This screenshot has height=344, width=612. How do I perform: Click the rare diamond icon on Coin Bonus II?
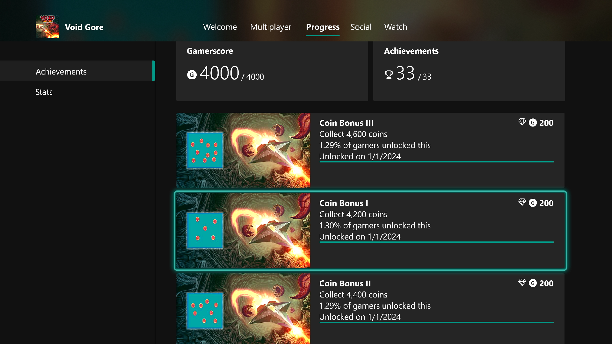(x=522, y=283)
